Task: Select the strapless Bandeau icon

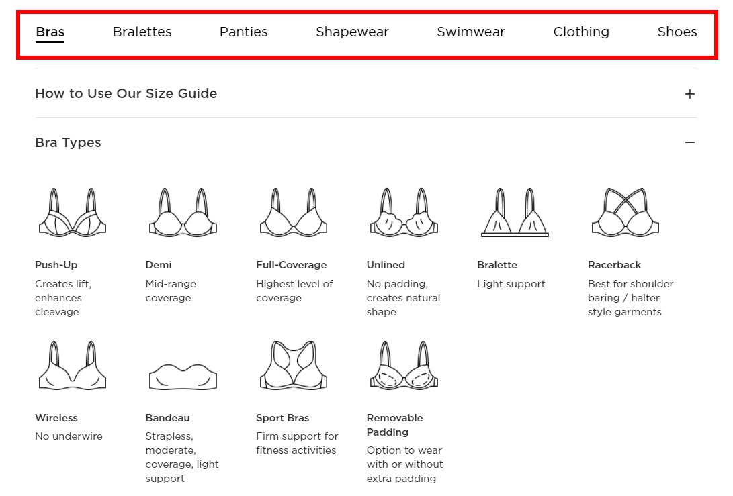Action: click(x=183, y=377)
